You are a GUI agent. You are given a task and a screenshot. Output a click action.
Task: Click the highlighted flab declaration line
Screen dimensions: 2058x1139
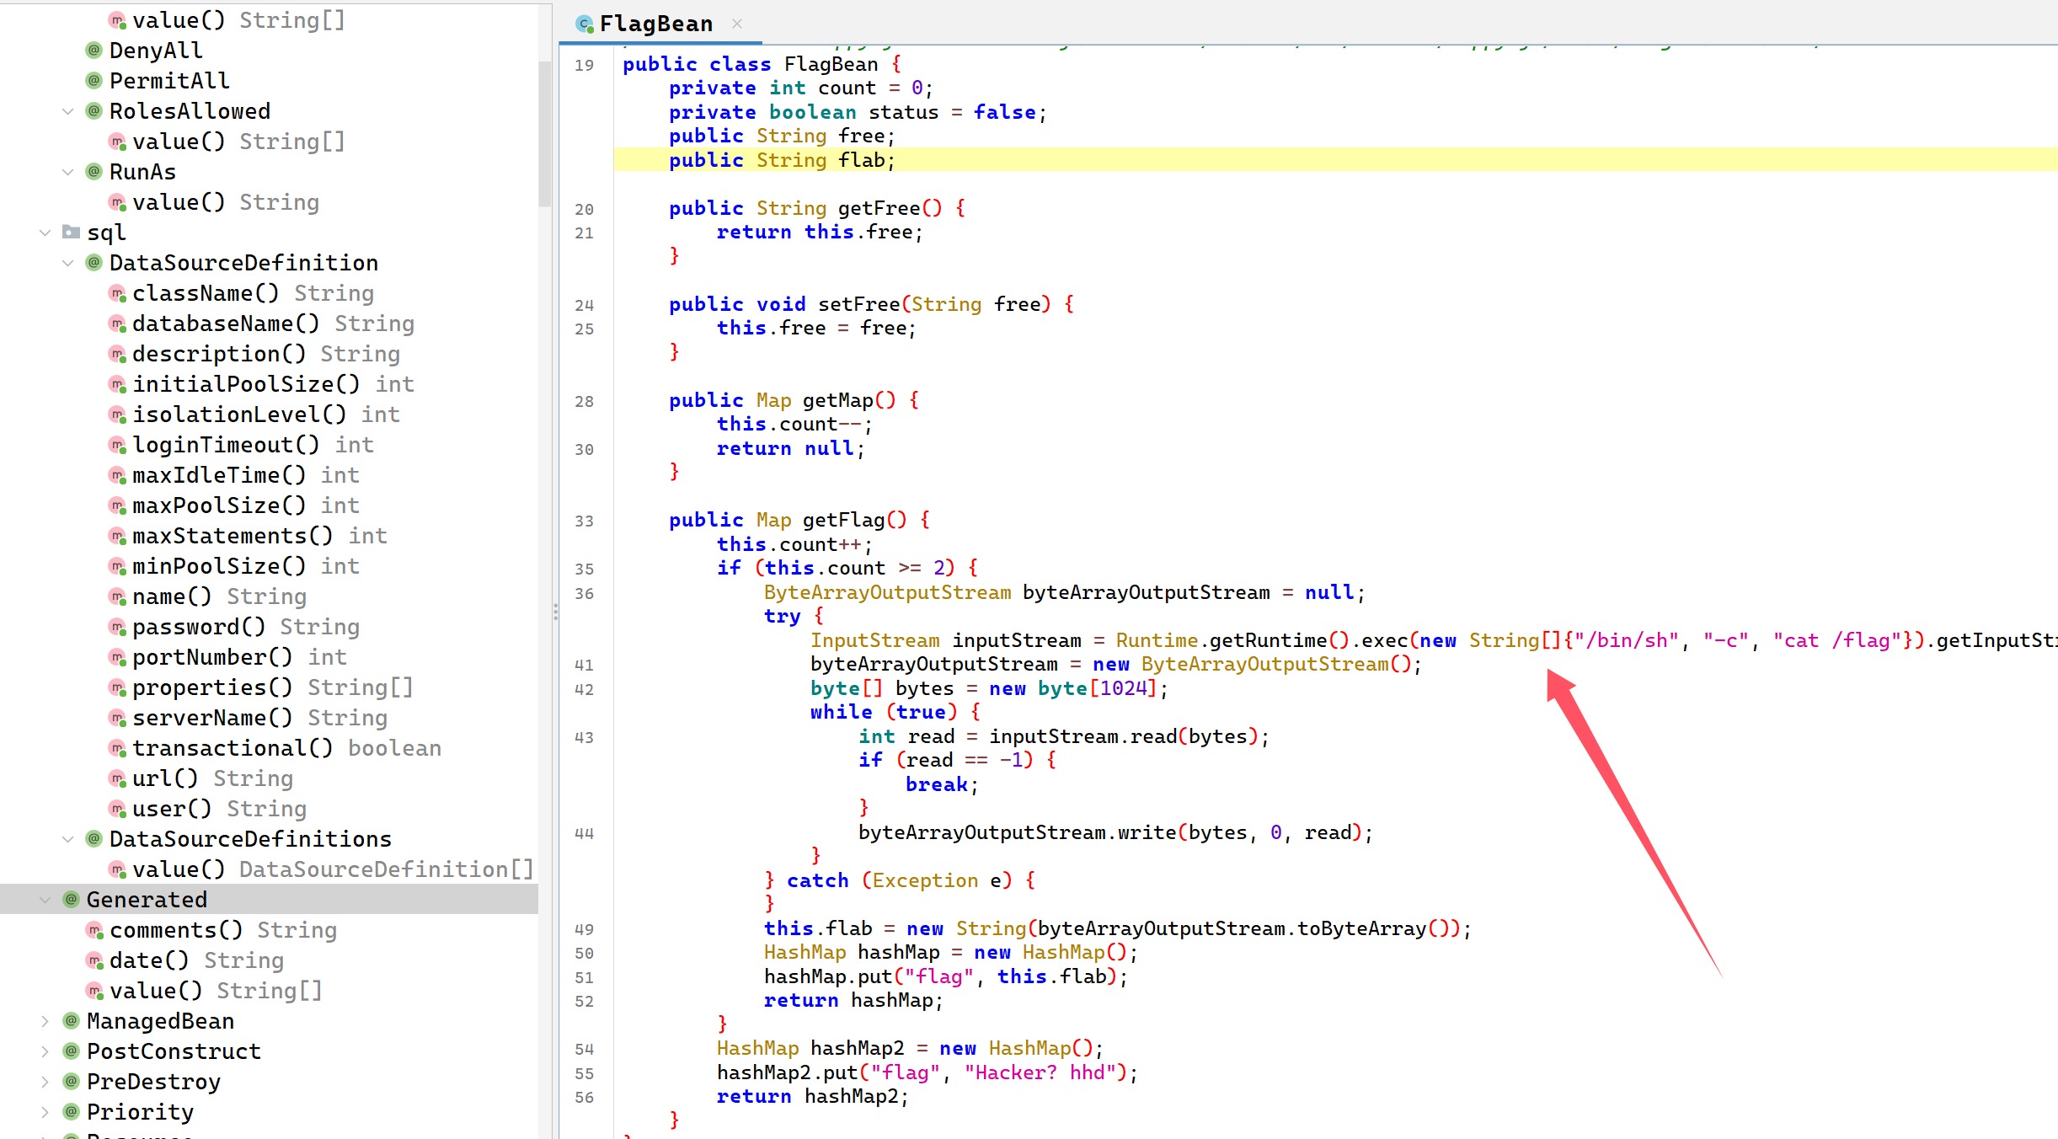781,160
